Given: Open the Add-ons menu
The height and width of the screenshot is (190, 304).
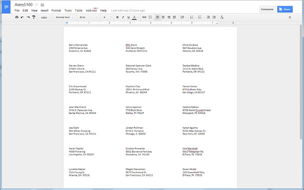Looking at the screenshot, I should 91,10.
